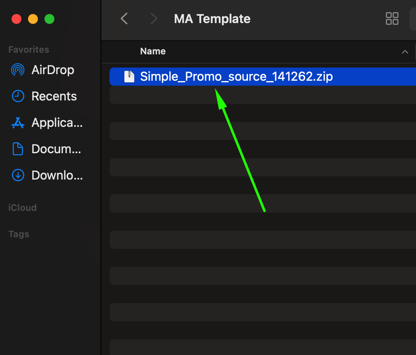Click the empty row below the zip file

(262, 95)
